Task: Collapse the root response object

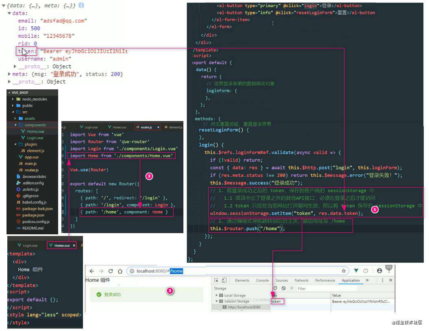Action: coord(4,5)
